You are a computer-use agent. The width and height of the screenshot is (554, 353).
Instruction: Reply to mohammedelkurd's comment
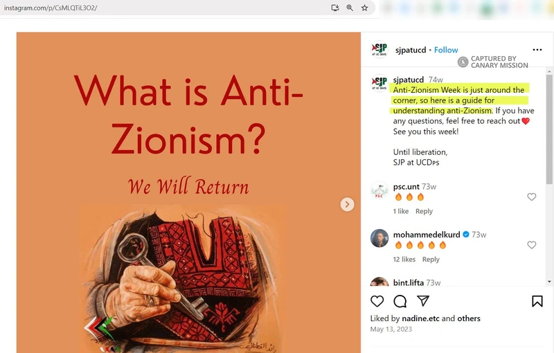(431, 259)
